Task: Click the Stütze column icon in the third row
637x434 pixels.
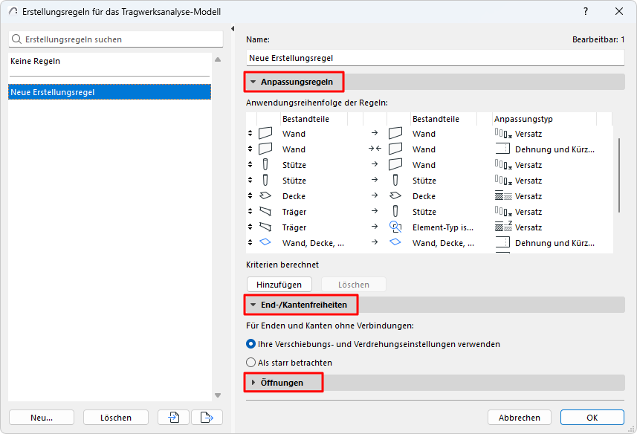Action: click(265, 165)
